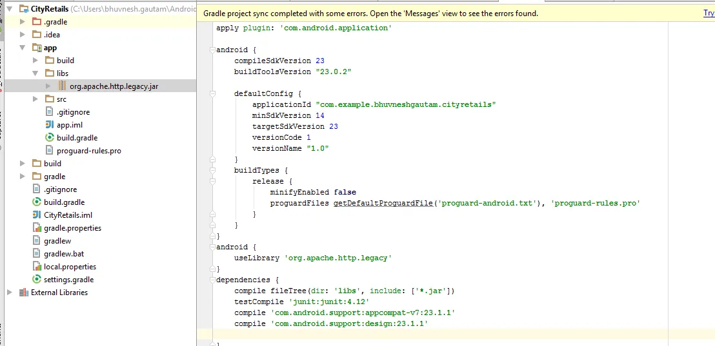Click 'junit:junit:4.12' dependency string
715x346 pixels.
pyautogui.click(x=328, y=302)
